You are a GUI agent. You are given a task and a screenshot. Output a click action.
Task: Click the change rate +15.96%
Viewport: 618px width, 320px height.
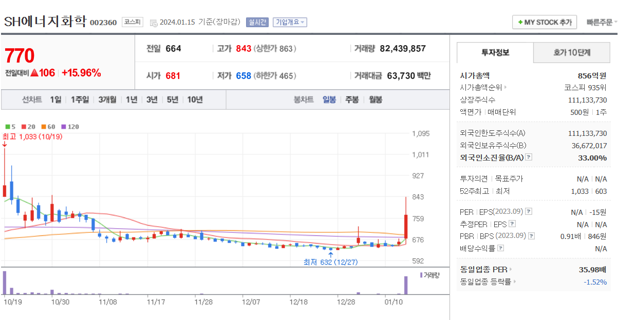(81, 73)
